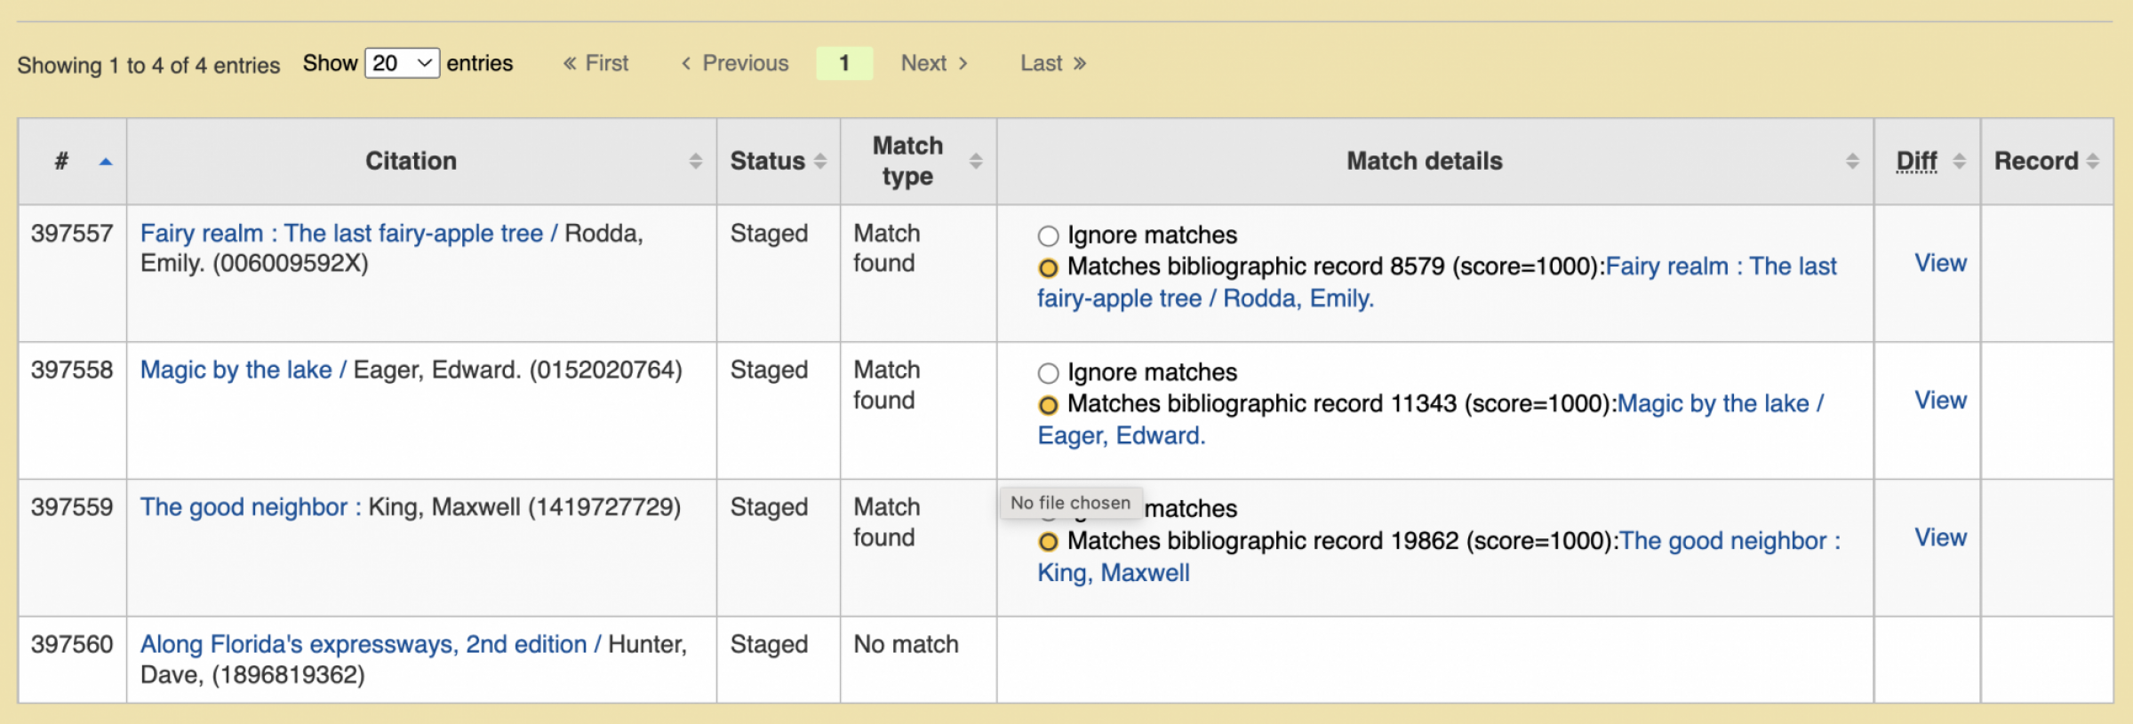
Task: Sort by Diff column sort arrows
Action: point(1959,161)
